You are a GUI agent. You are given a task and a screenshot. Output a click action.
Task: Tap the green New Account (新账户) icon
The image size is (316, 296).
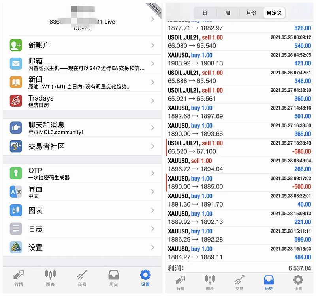pos(16,45)
